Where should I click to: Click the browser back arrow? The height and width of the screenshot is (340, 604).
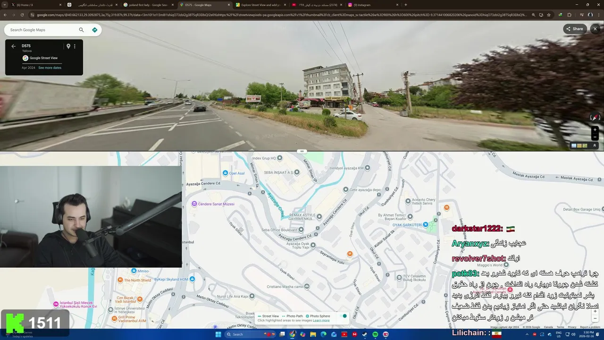[x=5, y=15]
